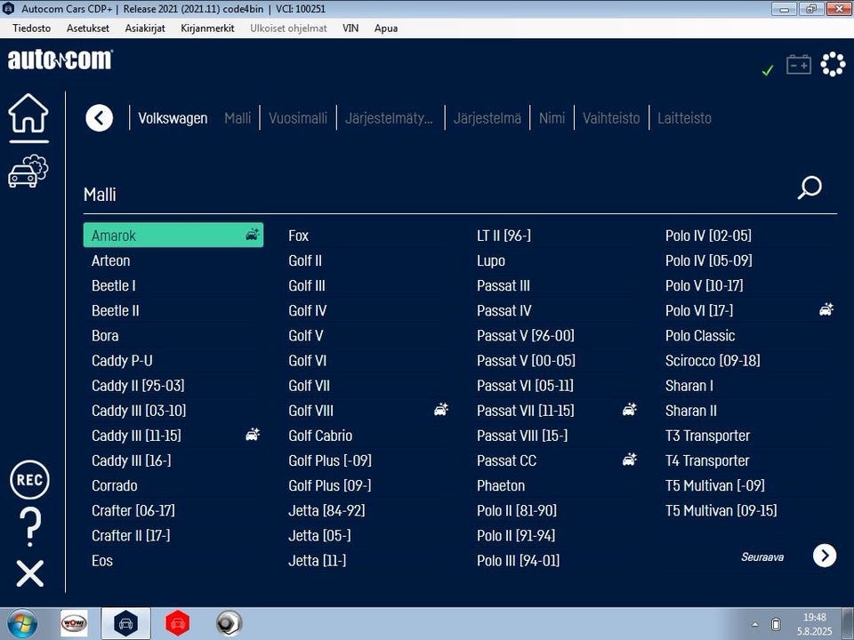Open the Windows Start button
Viewport: 854px width, 640px height.
click(x=22, y=624)
